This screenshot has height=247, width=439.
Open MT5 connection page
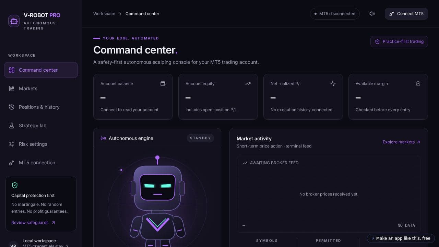tap(41, 163)
